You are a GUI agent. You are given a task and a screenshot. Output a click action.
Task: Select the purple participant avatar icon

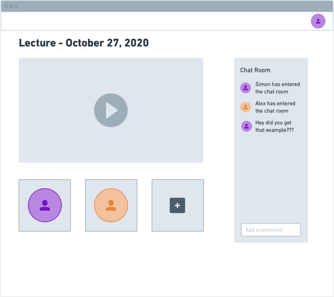pos(44,205)
